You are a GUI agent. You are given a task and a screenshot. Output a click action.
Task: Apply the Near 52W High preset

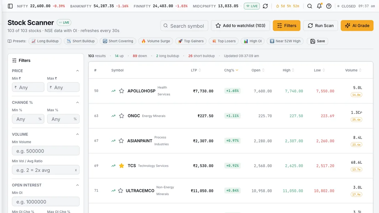(285, 41)
